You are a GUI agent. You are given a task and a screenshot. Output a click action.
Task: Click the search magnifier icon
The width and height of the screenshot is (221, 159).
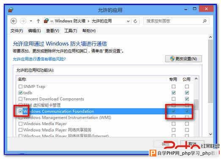pyautogui.click(x=205, y=21)
